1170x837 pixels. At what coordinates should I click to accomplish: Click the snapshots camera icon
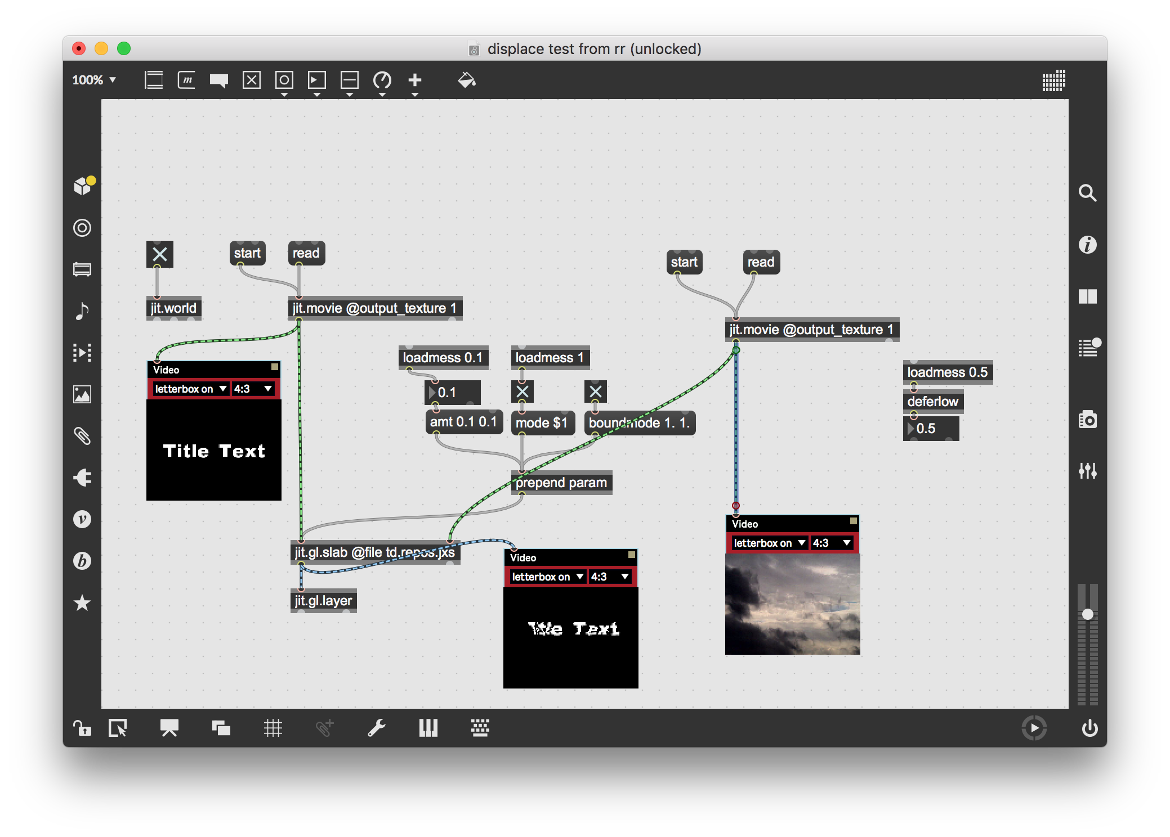tap(1087, 420)
